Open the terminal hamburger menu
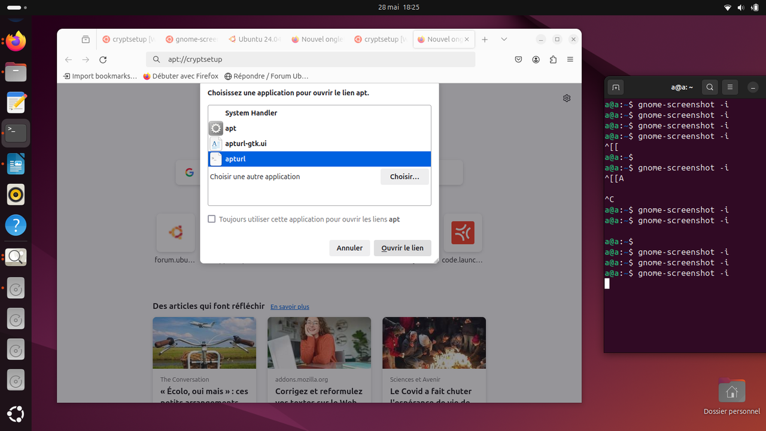 tap(730, 87)
